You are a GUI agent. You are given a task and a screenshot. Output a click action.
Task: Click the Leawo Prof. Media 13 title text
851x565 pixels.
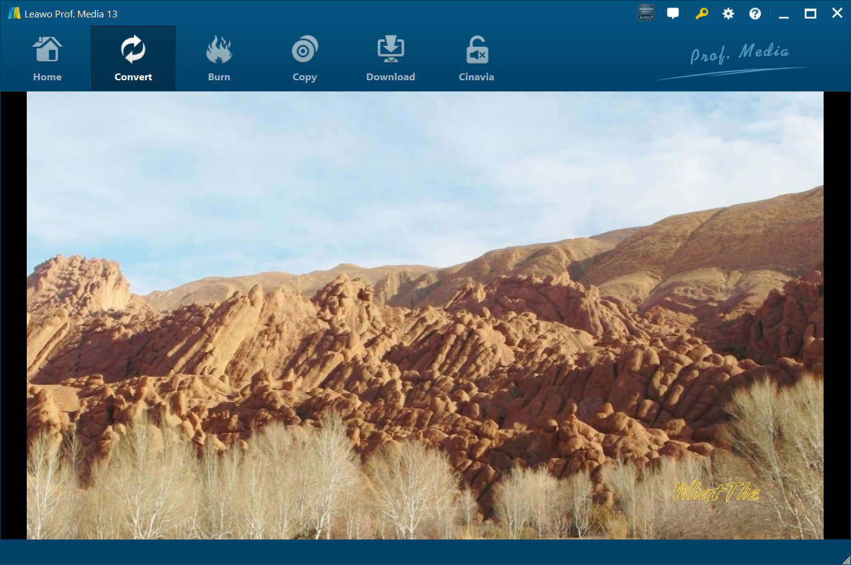[x=71, y=14]
